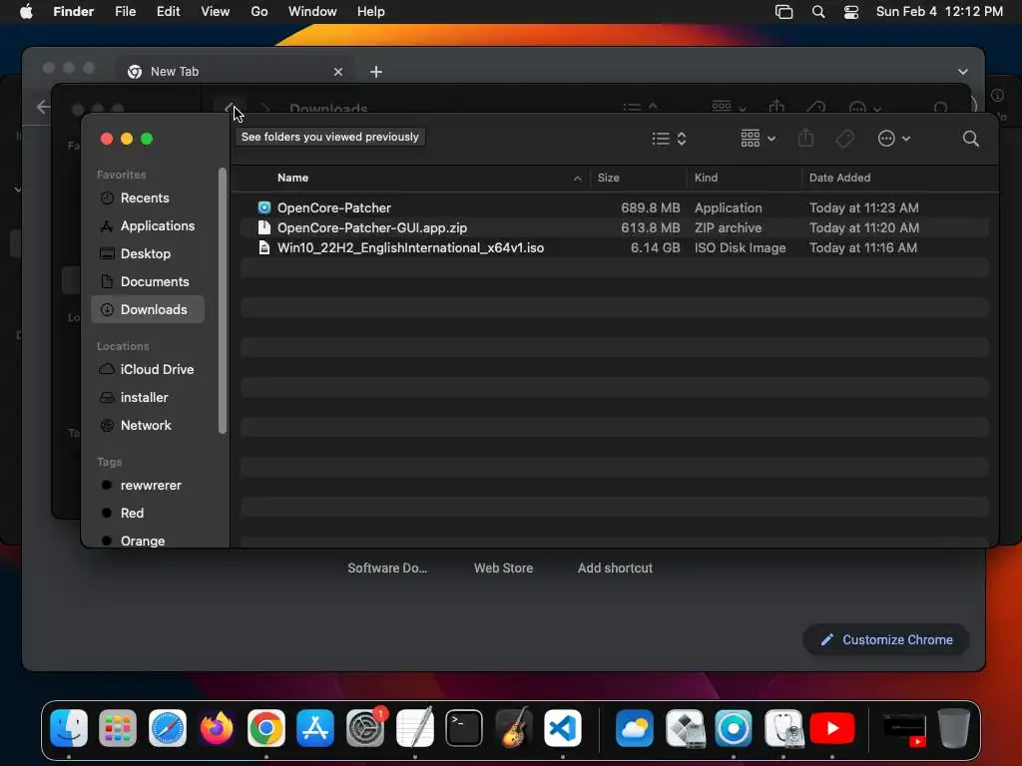This screenshot has width=1022, height=766.
Task: Open the Window menu
Action: click(x=312, y=12)
